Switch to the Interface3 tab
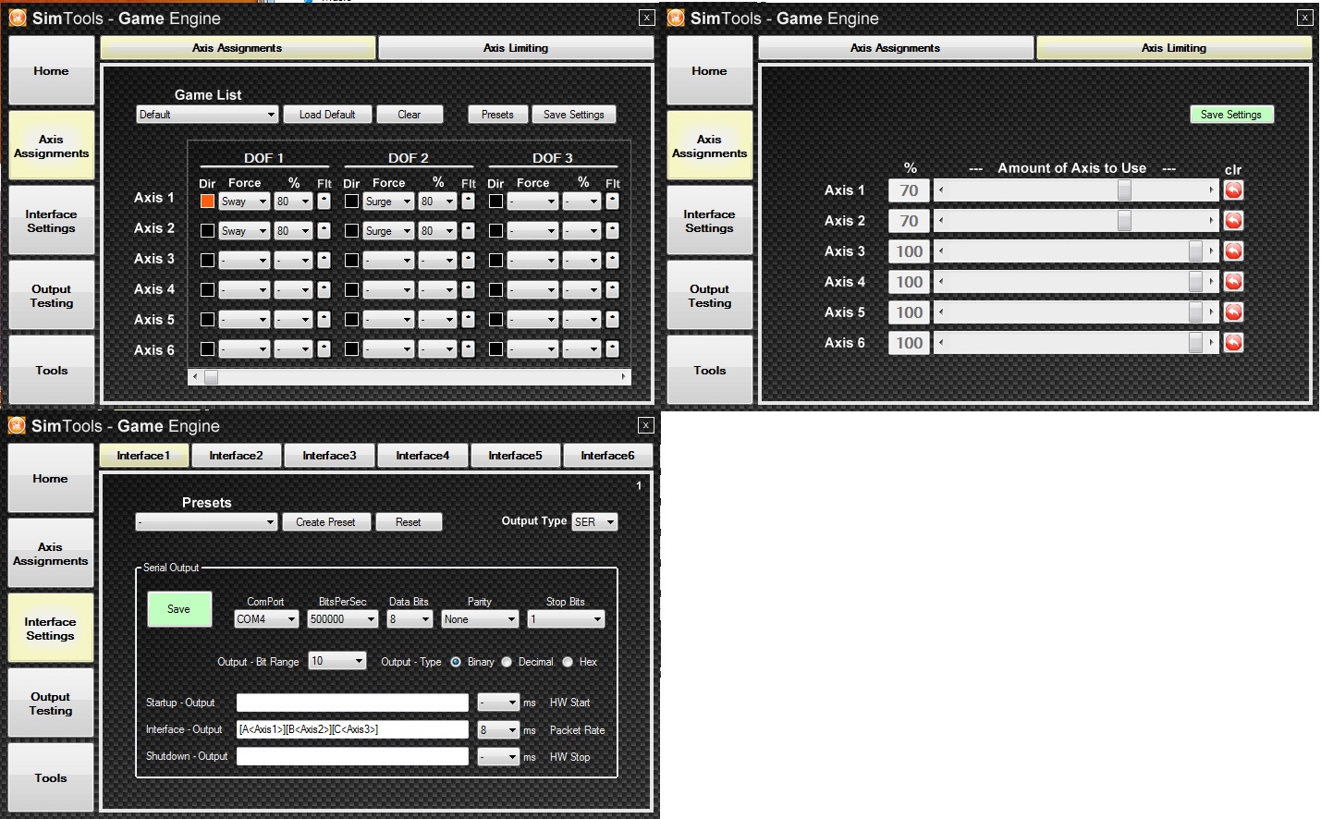Viewport: 1321px width, 819px height. [x=329, y=455]
